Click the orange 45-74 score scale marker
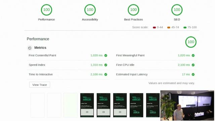215x121 pixels. point(169,28)
